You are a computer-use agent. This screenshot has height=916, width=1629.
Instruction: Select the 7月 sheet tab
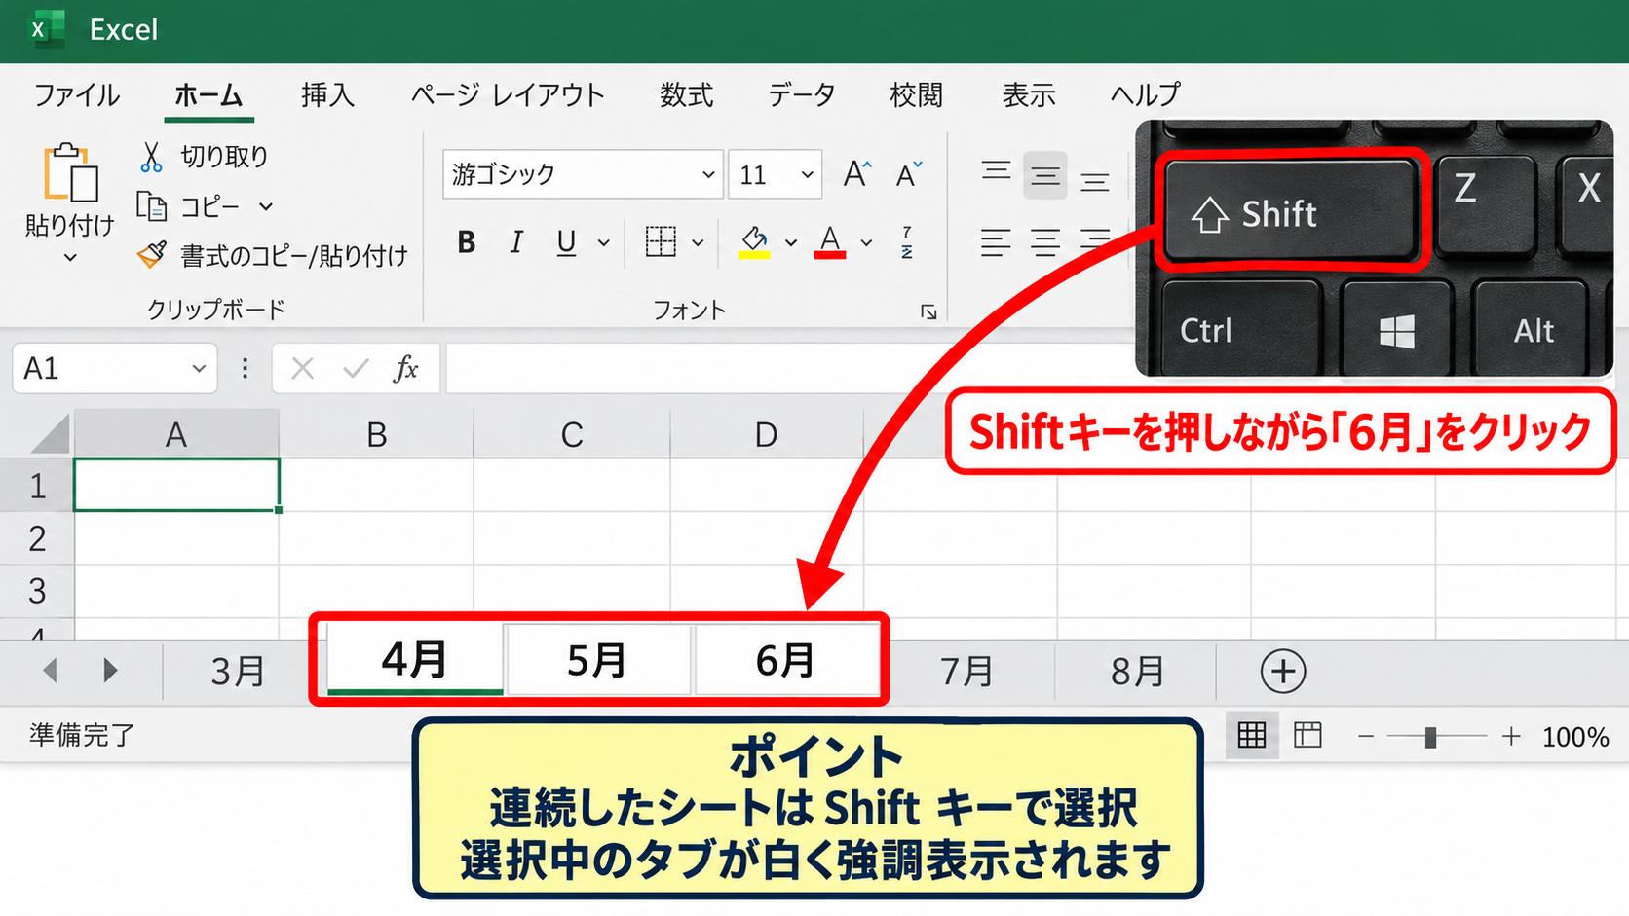pos(966,671)
